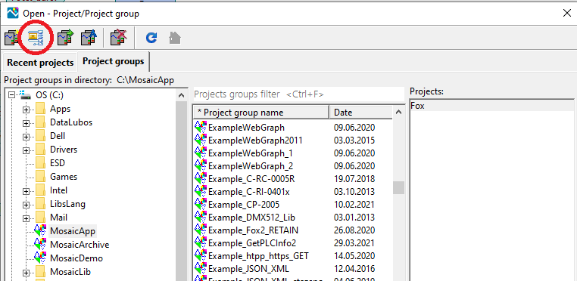This screenshot has width=577, height=281.
Task: Click the project group list scroll-up arrow
Action: 398,113
